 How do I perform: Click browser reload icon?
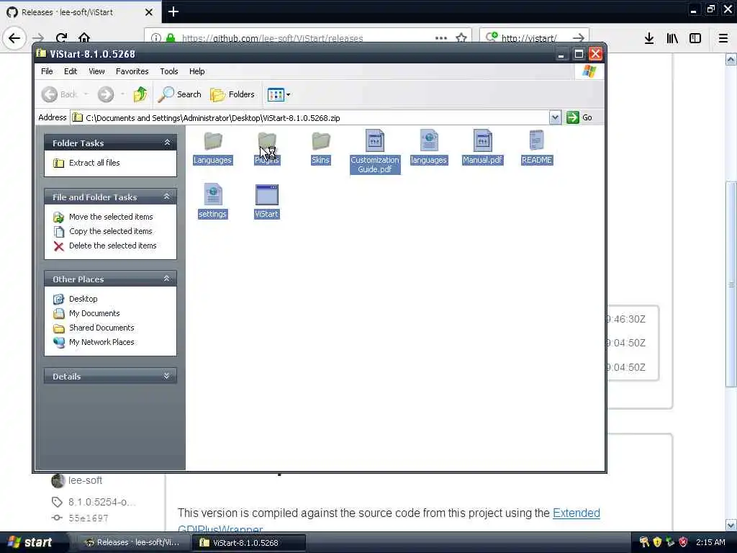pyautogui.click(x=61, y=38)
